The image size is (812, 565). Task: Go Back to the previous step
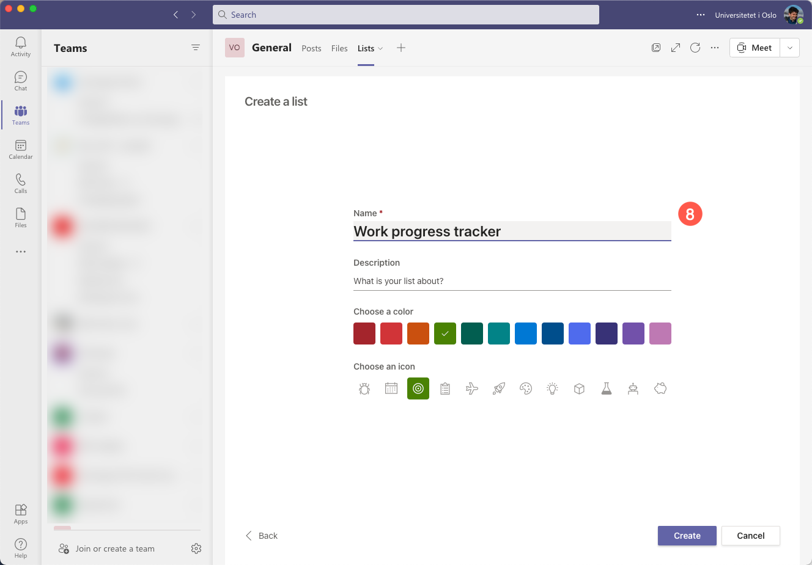click(262, 536)
